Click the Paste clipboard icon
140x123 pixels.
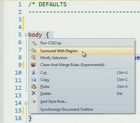(x=34, y=86)
